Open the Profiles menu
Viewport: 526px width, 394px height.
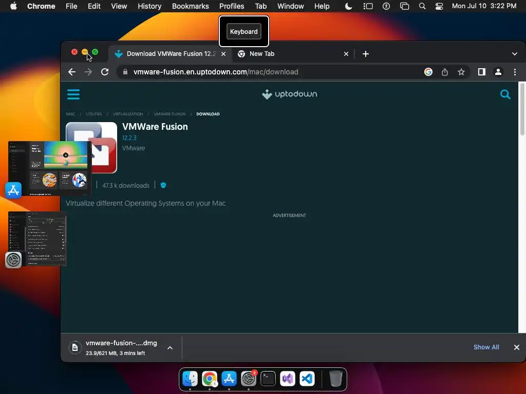click(232, 6)
